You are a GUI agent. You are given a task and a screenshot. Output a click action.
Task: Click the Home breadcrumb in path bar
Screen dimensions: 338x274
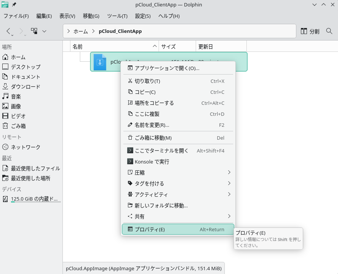click(x=80, y=31)
